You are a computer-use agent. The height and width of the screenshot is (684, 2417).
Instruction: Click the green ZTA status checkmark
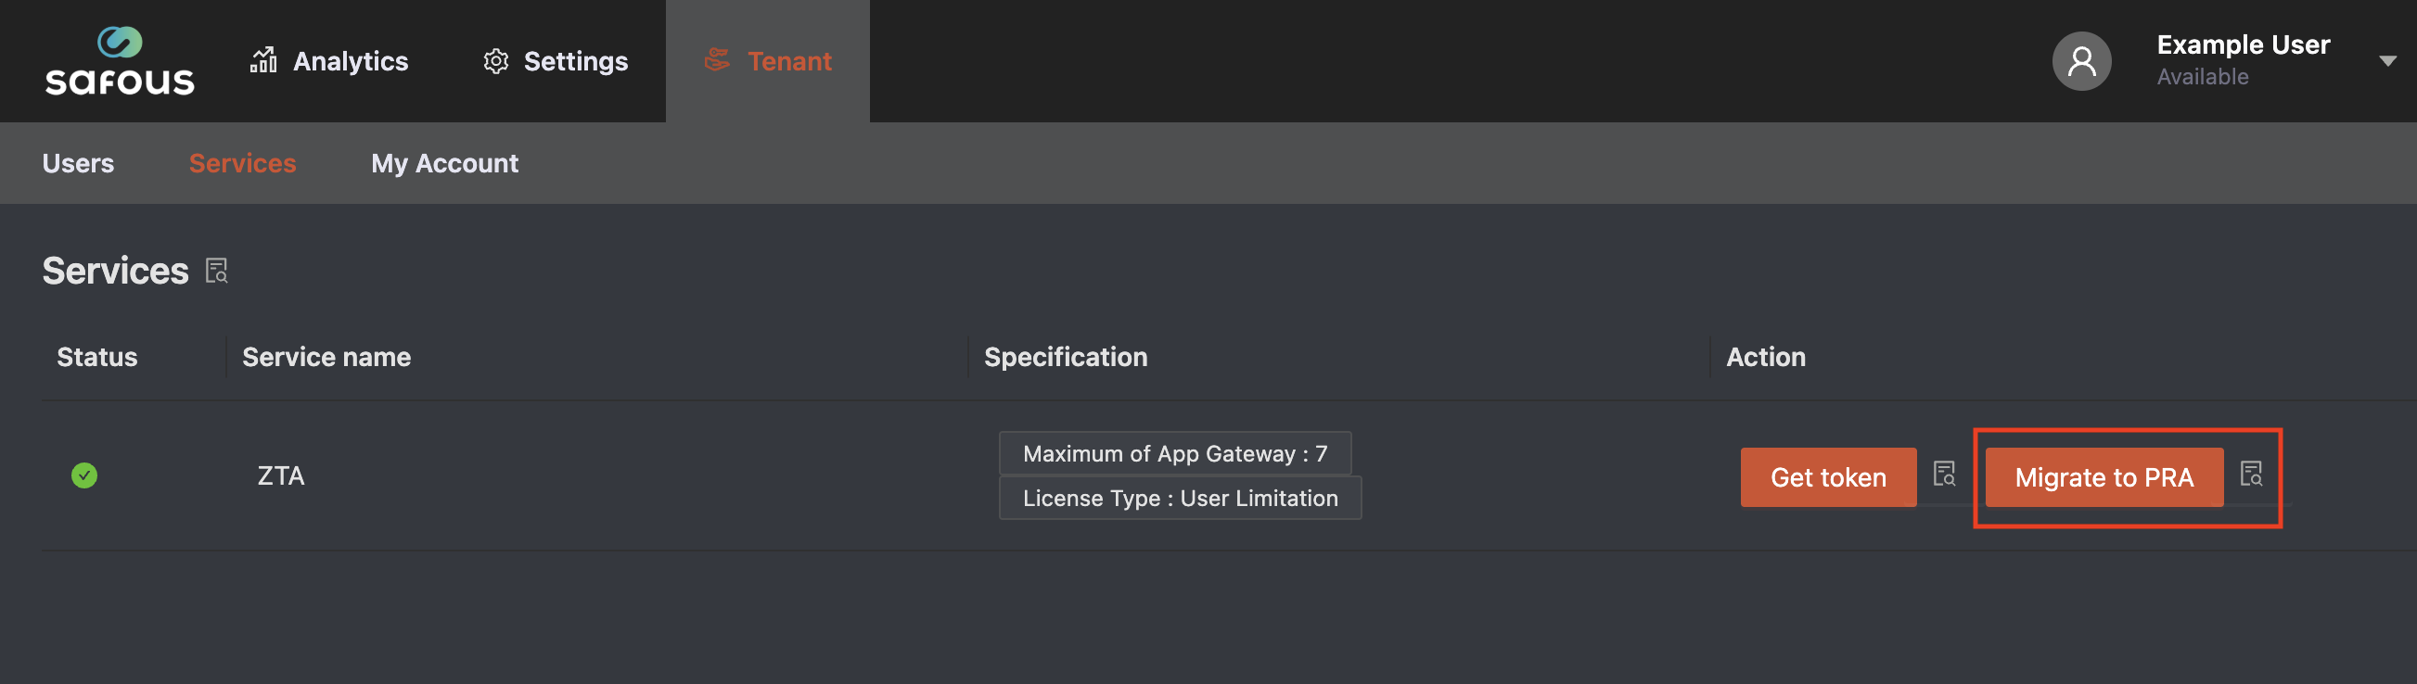(84, 476)
